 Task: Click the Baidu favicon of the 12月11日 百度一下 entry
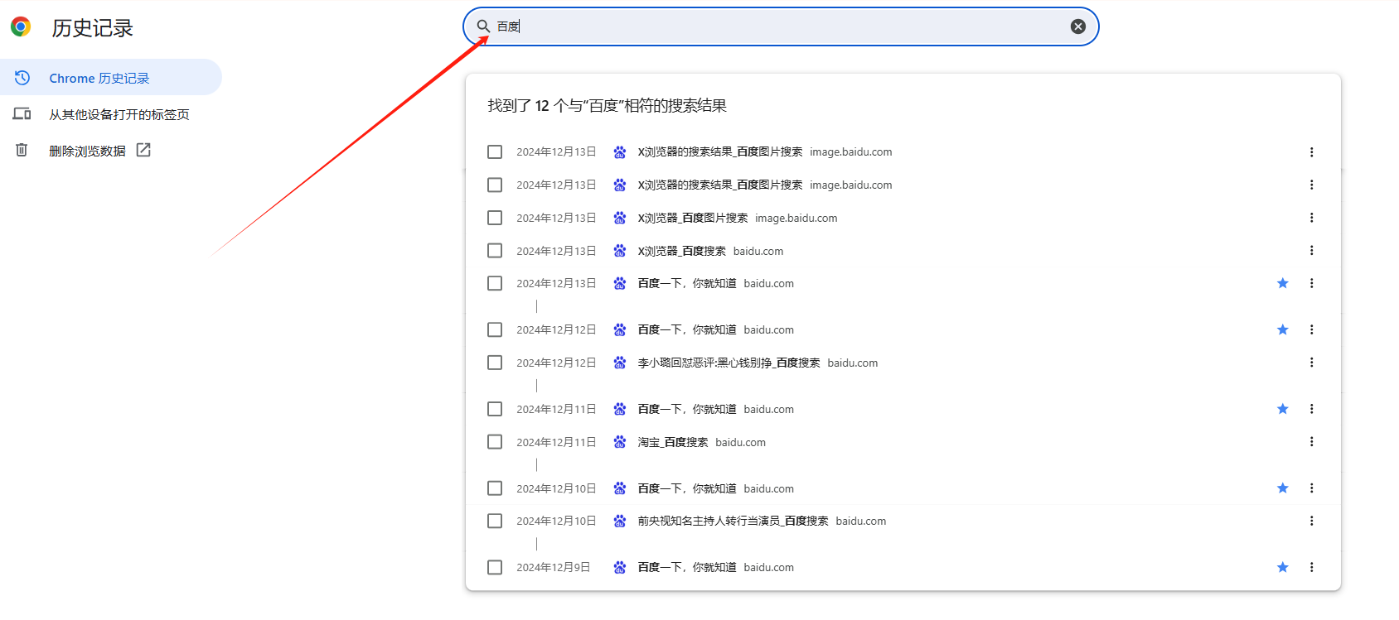point(620,409)
